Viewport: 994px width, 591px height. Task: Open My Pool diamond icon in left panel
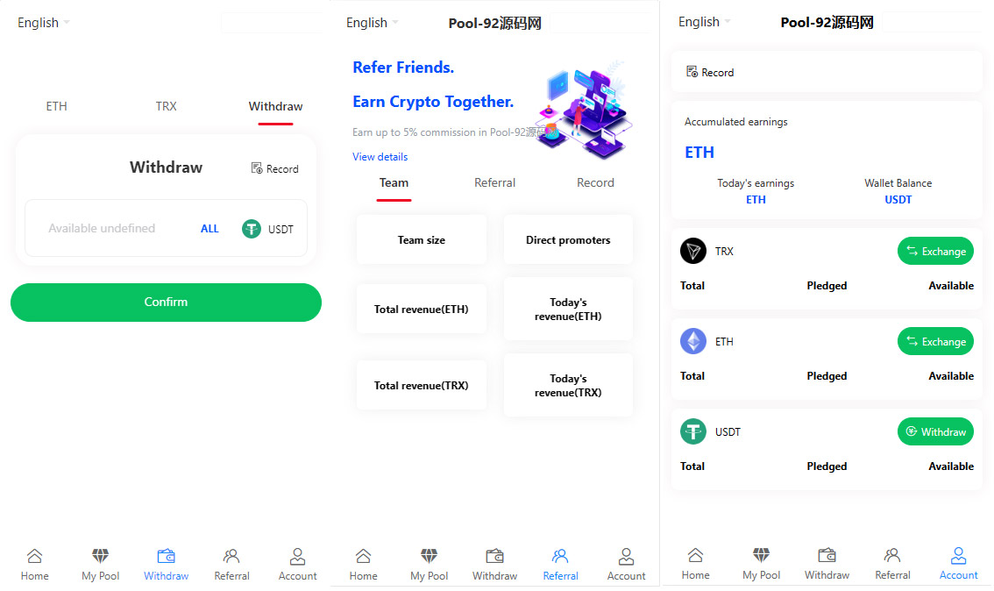(x=101, y=556)
